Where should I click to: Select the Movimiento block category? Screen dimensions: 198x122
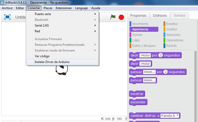click(140, 24)
